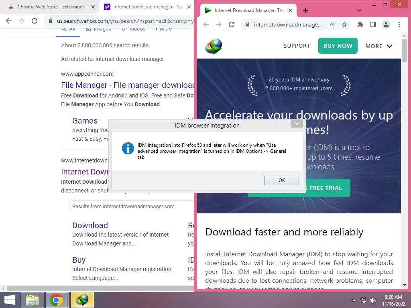Screen dimensions: 411x308
Task: Open the Windows Start menu
Action: 9,300
